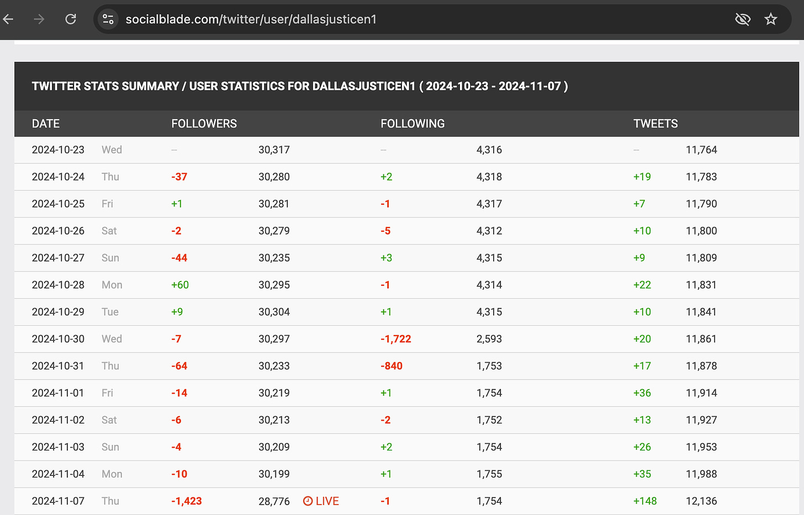Click follower count 28,776

(x=274, y=502)
